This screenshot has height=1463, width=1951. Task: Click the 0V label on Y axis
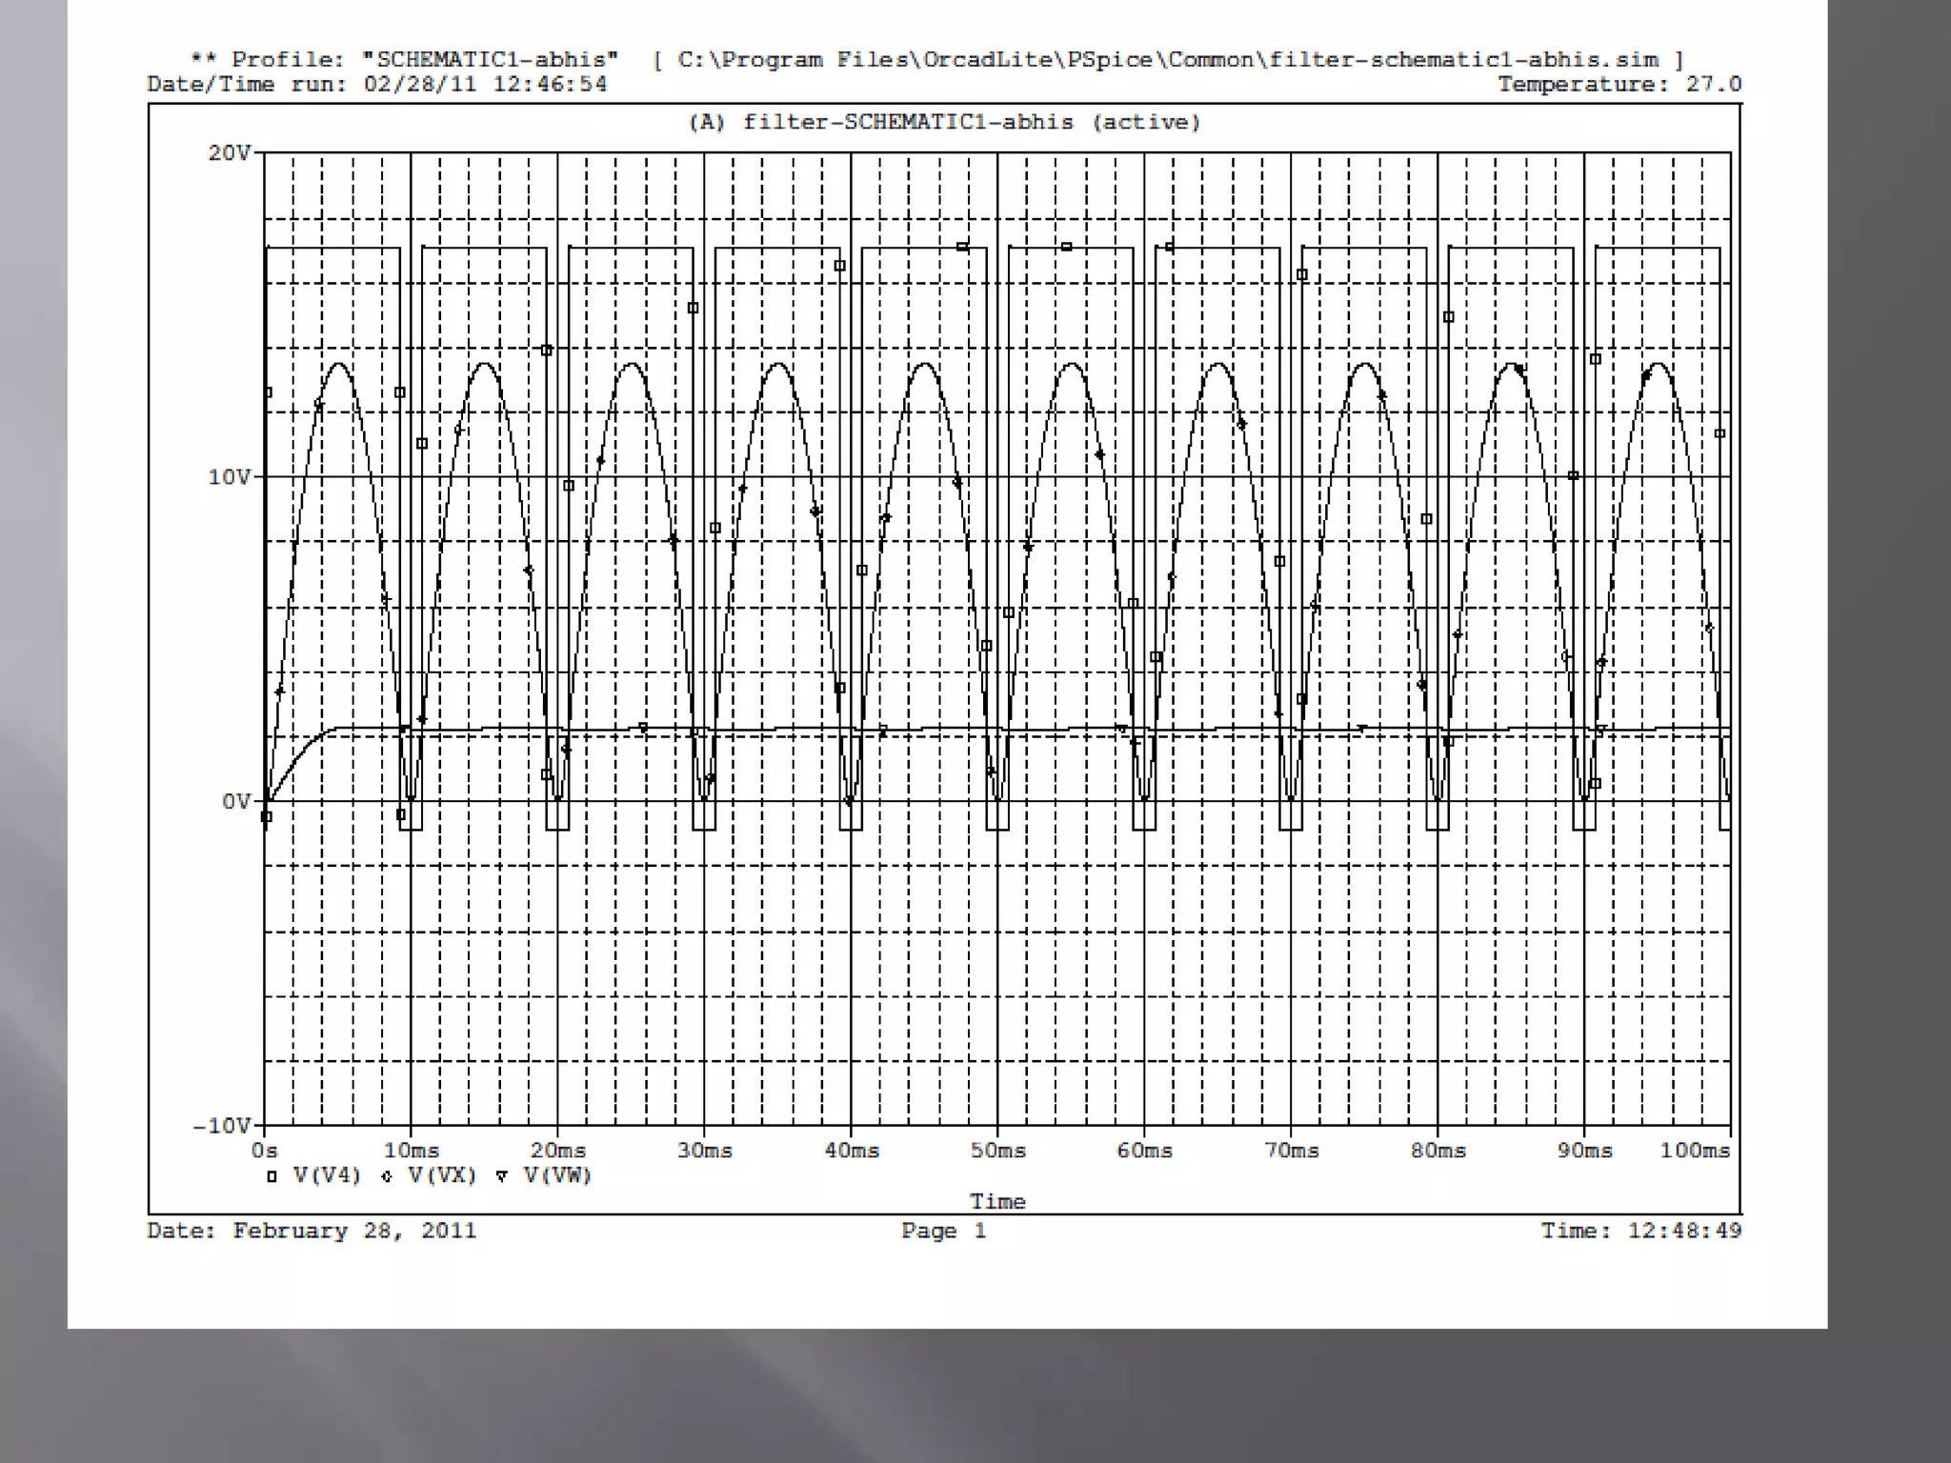(x=235, y=802)
